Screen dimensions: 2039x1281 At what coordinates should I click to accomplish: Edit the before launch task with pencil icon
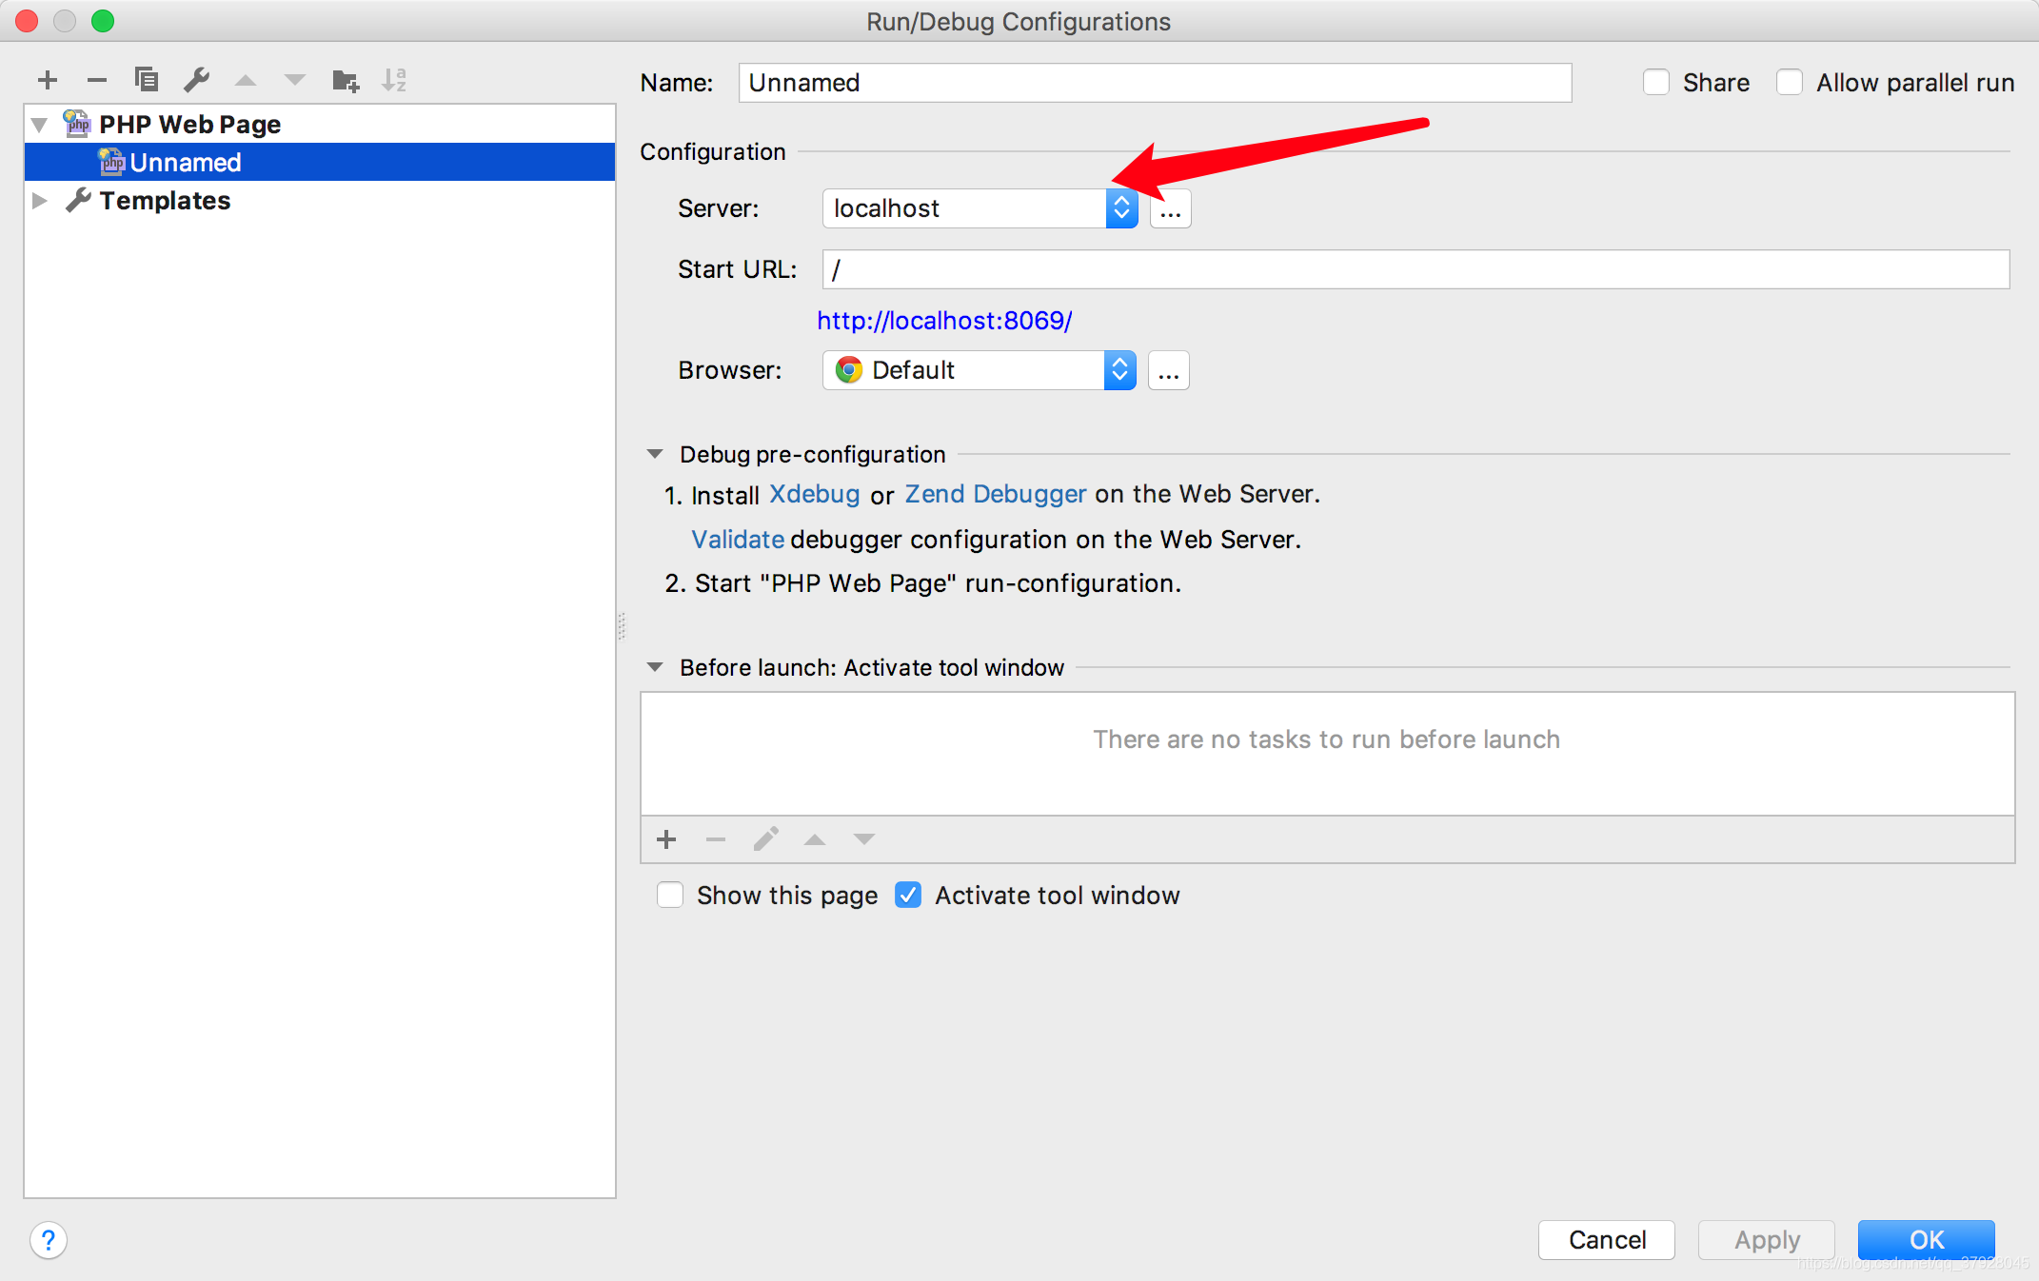[x=766, y=838]
